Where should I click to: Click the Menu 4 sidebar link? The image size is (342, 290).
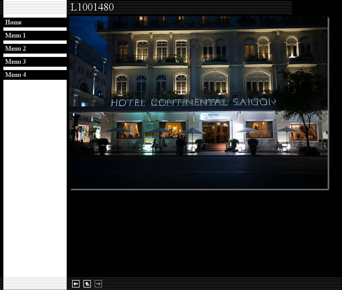coord(15,75)
